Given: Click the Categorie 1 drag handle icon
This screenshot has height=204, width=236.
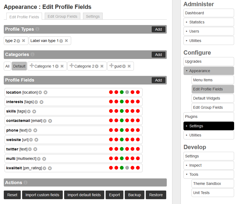Looking at the screenshot, I should (x=32, y=66).
